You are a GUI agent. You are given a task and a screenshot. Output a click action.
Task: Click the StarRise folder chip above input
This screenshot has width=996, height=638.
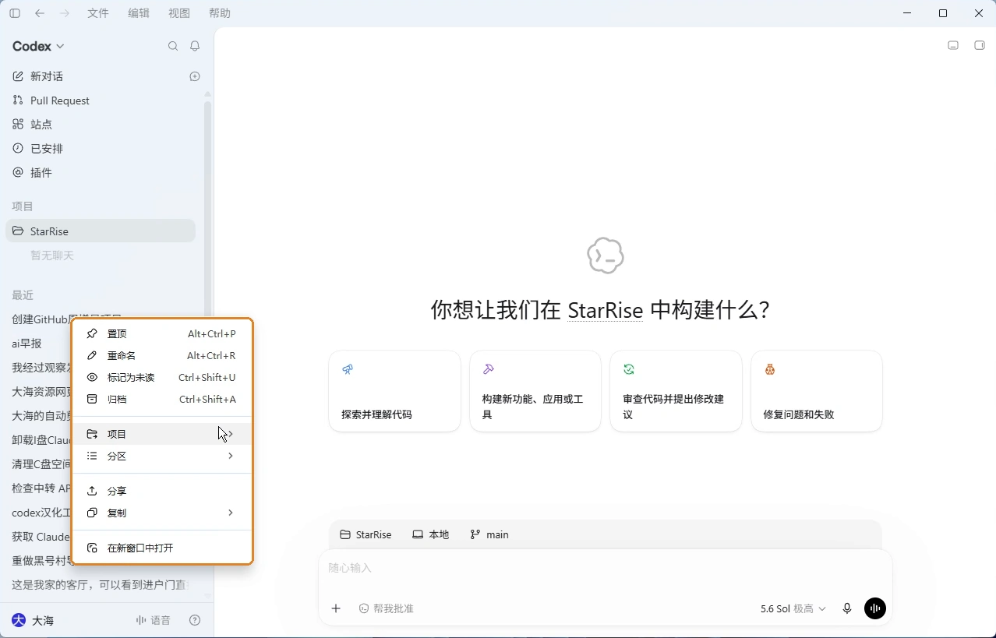[366, 534]
